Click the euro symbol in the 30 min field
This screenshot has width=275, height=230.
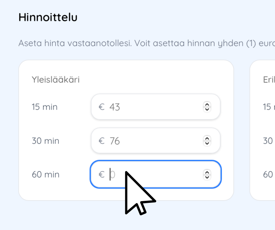pos(102,141)
